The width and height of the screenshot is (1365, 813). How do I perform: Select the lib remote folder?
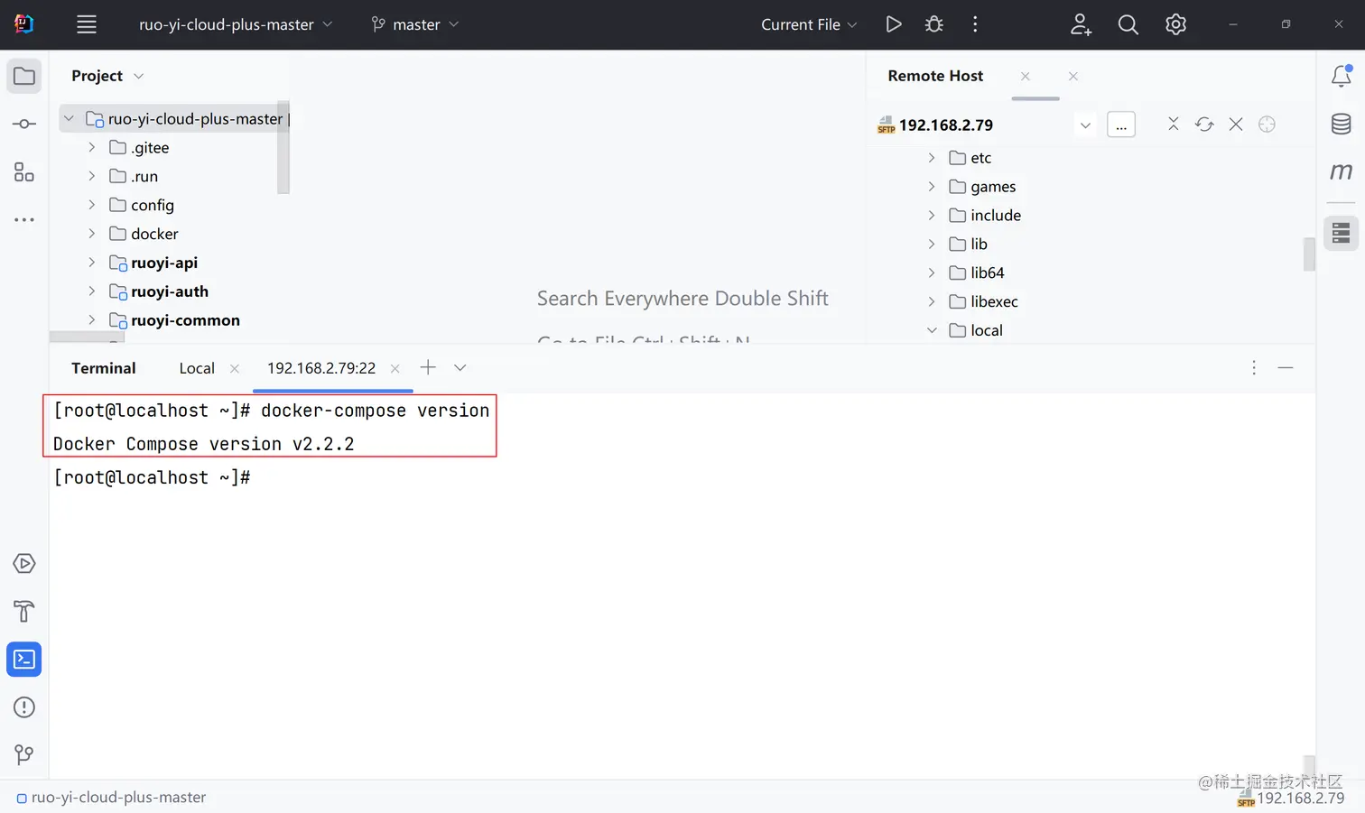click(979, 245)
